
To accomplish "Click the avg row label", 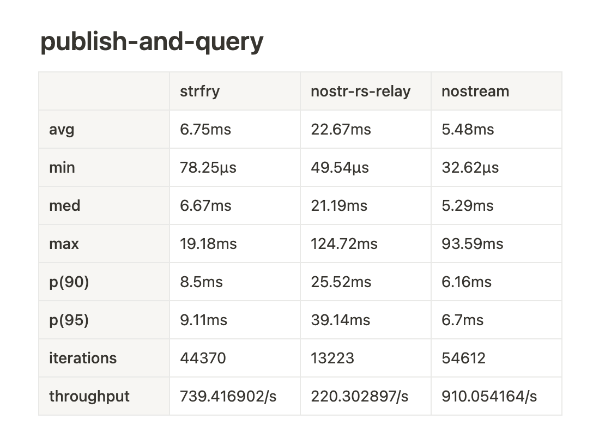I will [x=62, y=130].
